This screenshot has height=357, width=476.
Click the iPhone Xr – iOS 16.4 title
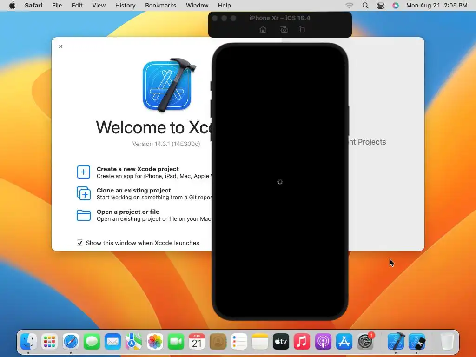pos(280,18)
